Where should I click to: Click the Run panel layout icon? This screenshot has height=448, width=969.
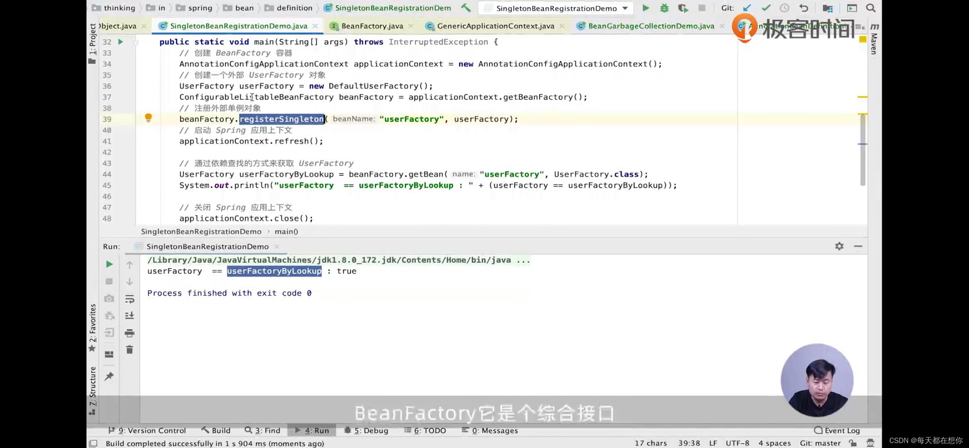click(109, 355)
